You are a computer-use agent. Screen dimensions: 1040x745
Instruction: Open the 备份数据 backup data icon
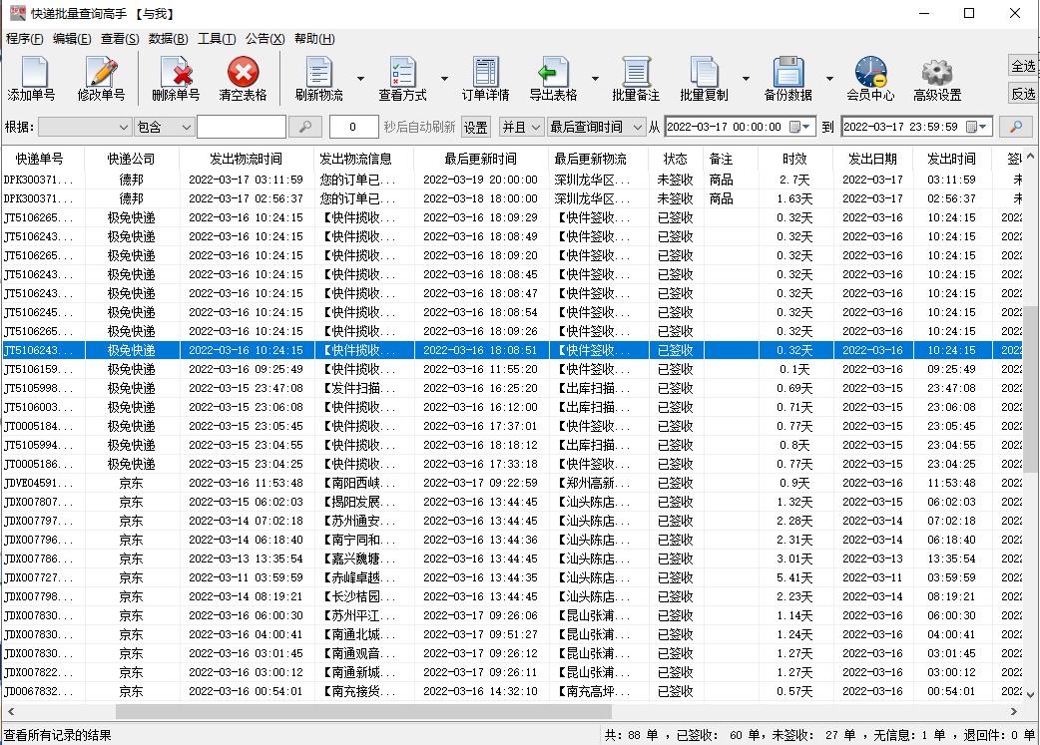click(789, 78)
